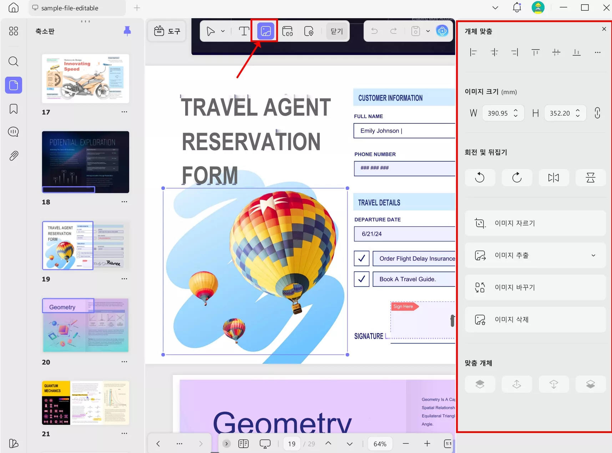The height and width of the screenshot is (453, 612).
Task: Open the search panel icon
Action: coord(14,61)
